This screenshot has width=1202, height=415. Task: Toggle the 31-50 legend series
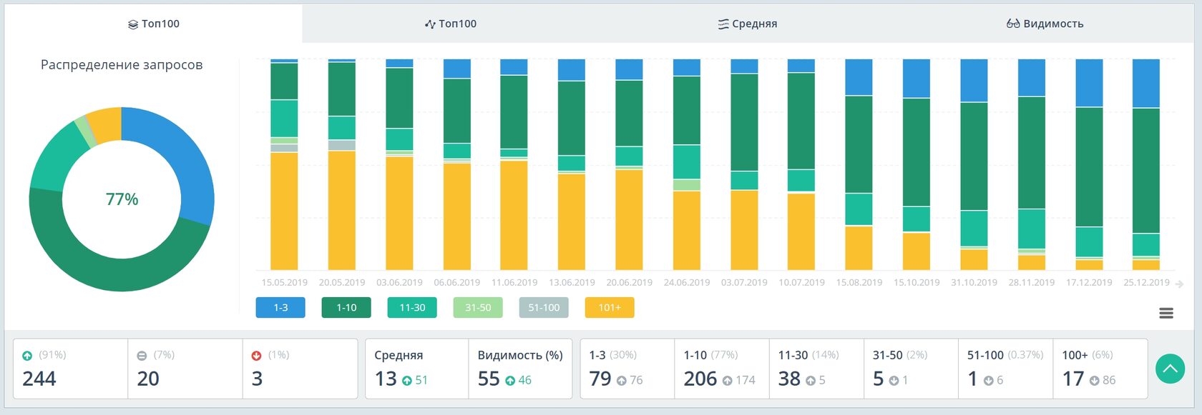478,308
